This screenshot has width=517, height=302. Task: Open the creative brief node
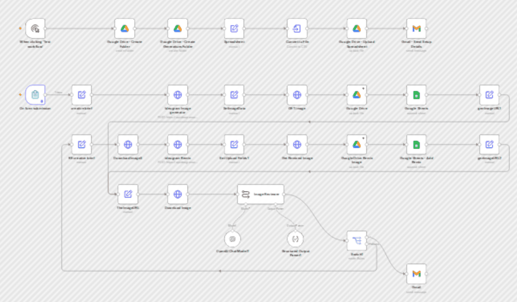(81, 95)
